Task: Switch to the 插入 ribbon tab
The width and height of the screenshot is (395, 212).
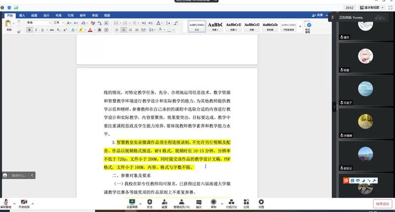Action: click(x=22, y=16)
